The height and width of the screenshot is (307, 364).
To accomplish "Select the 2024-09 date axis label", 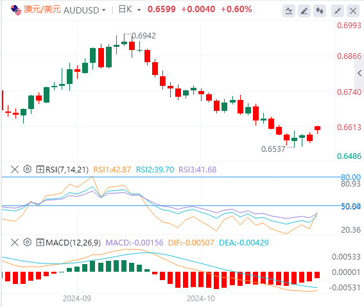I will click(x=77, y=299).
